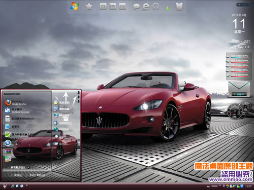Click the headphones icon in the dock
The height and width of the screenshot is (190, 254).
click(x=155, y=7)
